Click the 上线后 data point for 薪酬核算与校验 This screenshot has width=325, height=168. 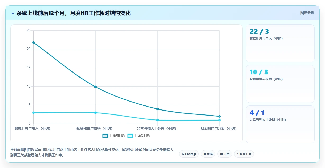[x=96, y=113]
